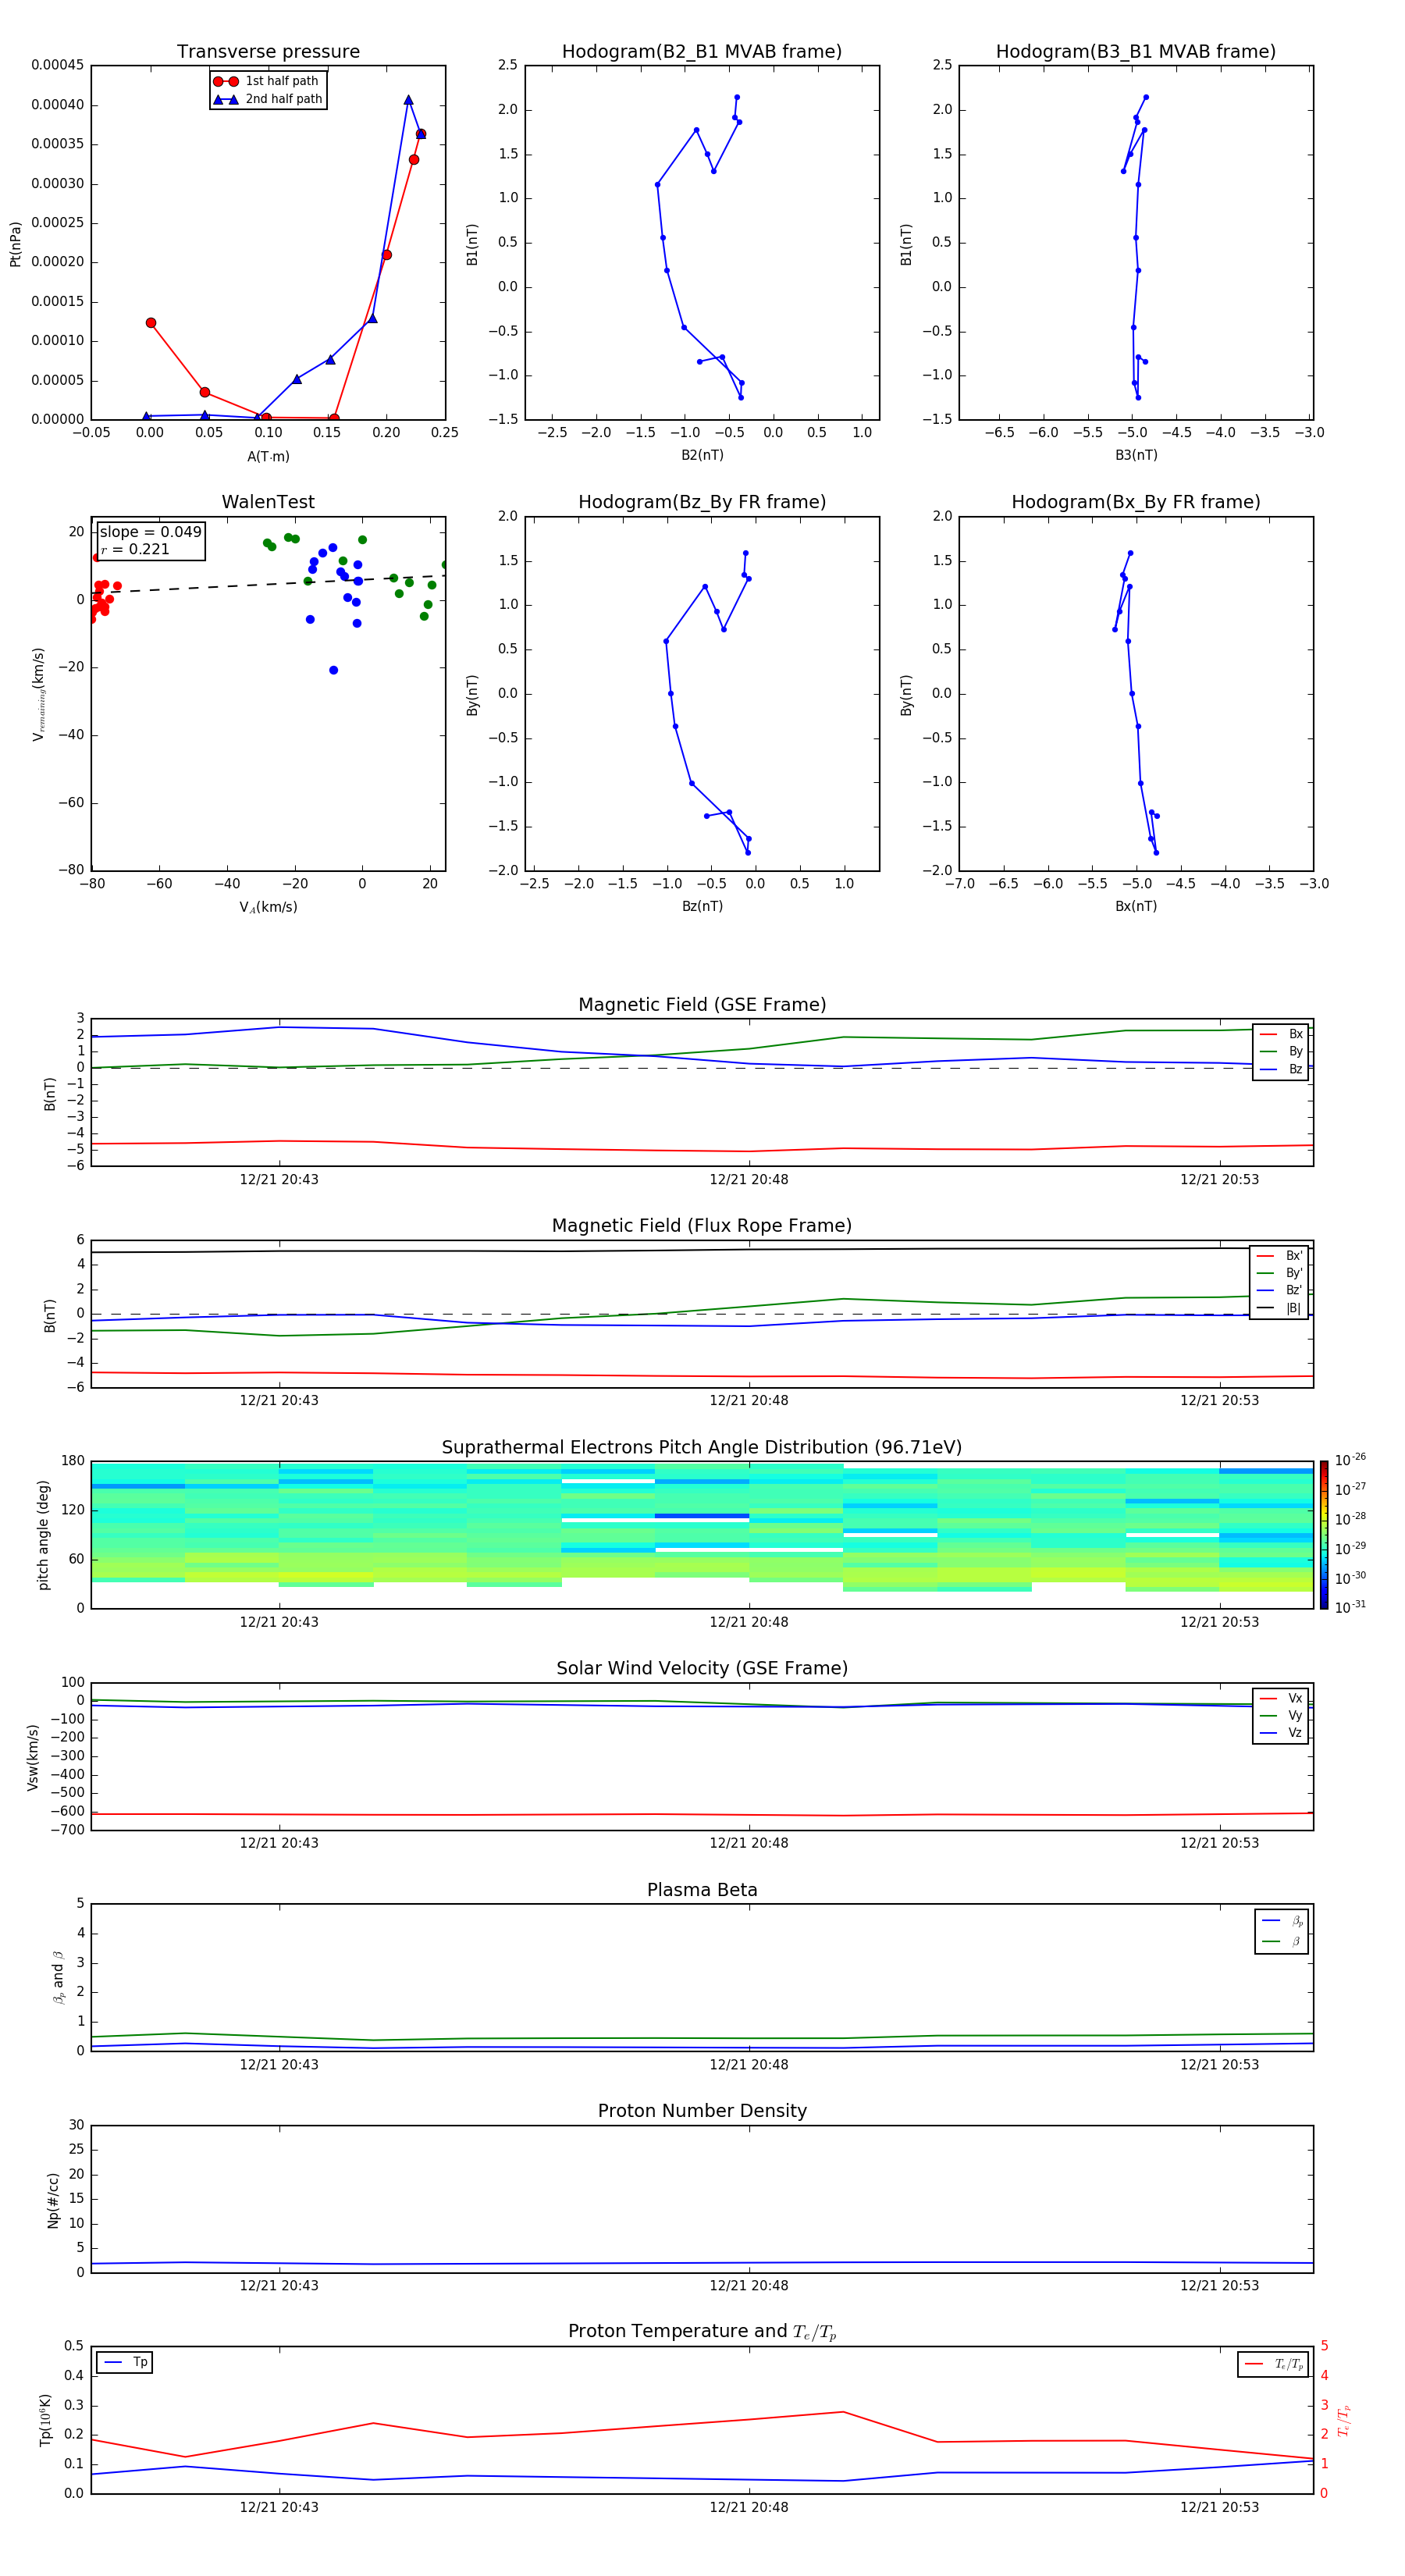The height and width of the screenshot is (2576, 1405).
Task: Click the Te/Tp legend box
Action: coord(1273,2364)
